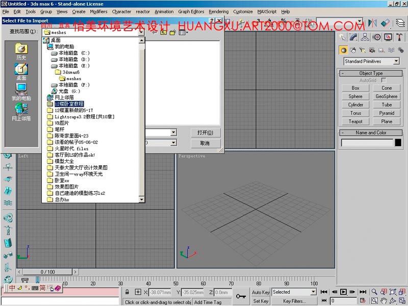408x306 pixels.
Task: Open the Graph Editors menu
Action: click(191, 12)
